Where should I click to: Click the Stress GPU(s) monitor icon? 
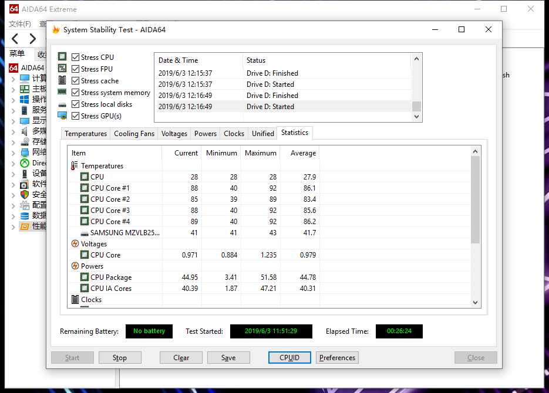point(62,116)
